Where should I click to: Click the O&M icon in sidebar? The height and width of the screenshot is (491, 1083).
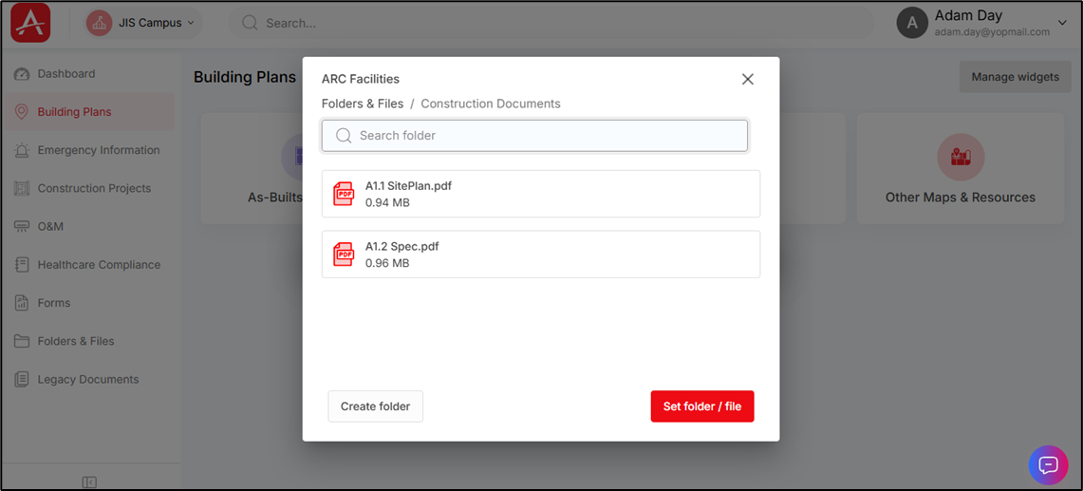22,227
